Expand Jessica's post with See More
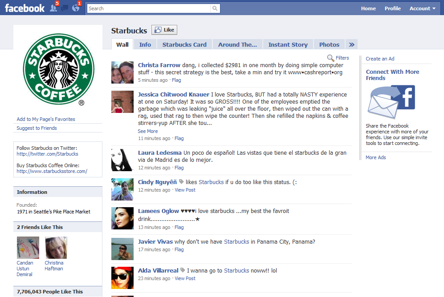The width and height of the screenshot is (444, 297). [147, 131]
